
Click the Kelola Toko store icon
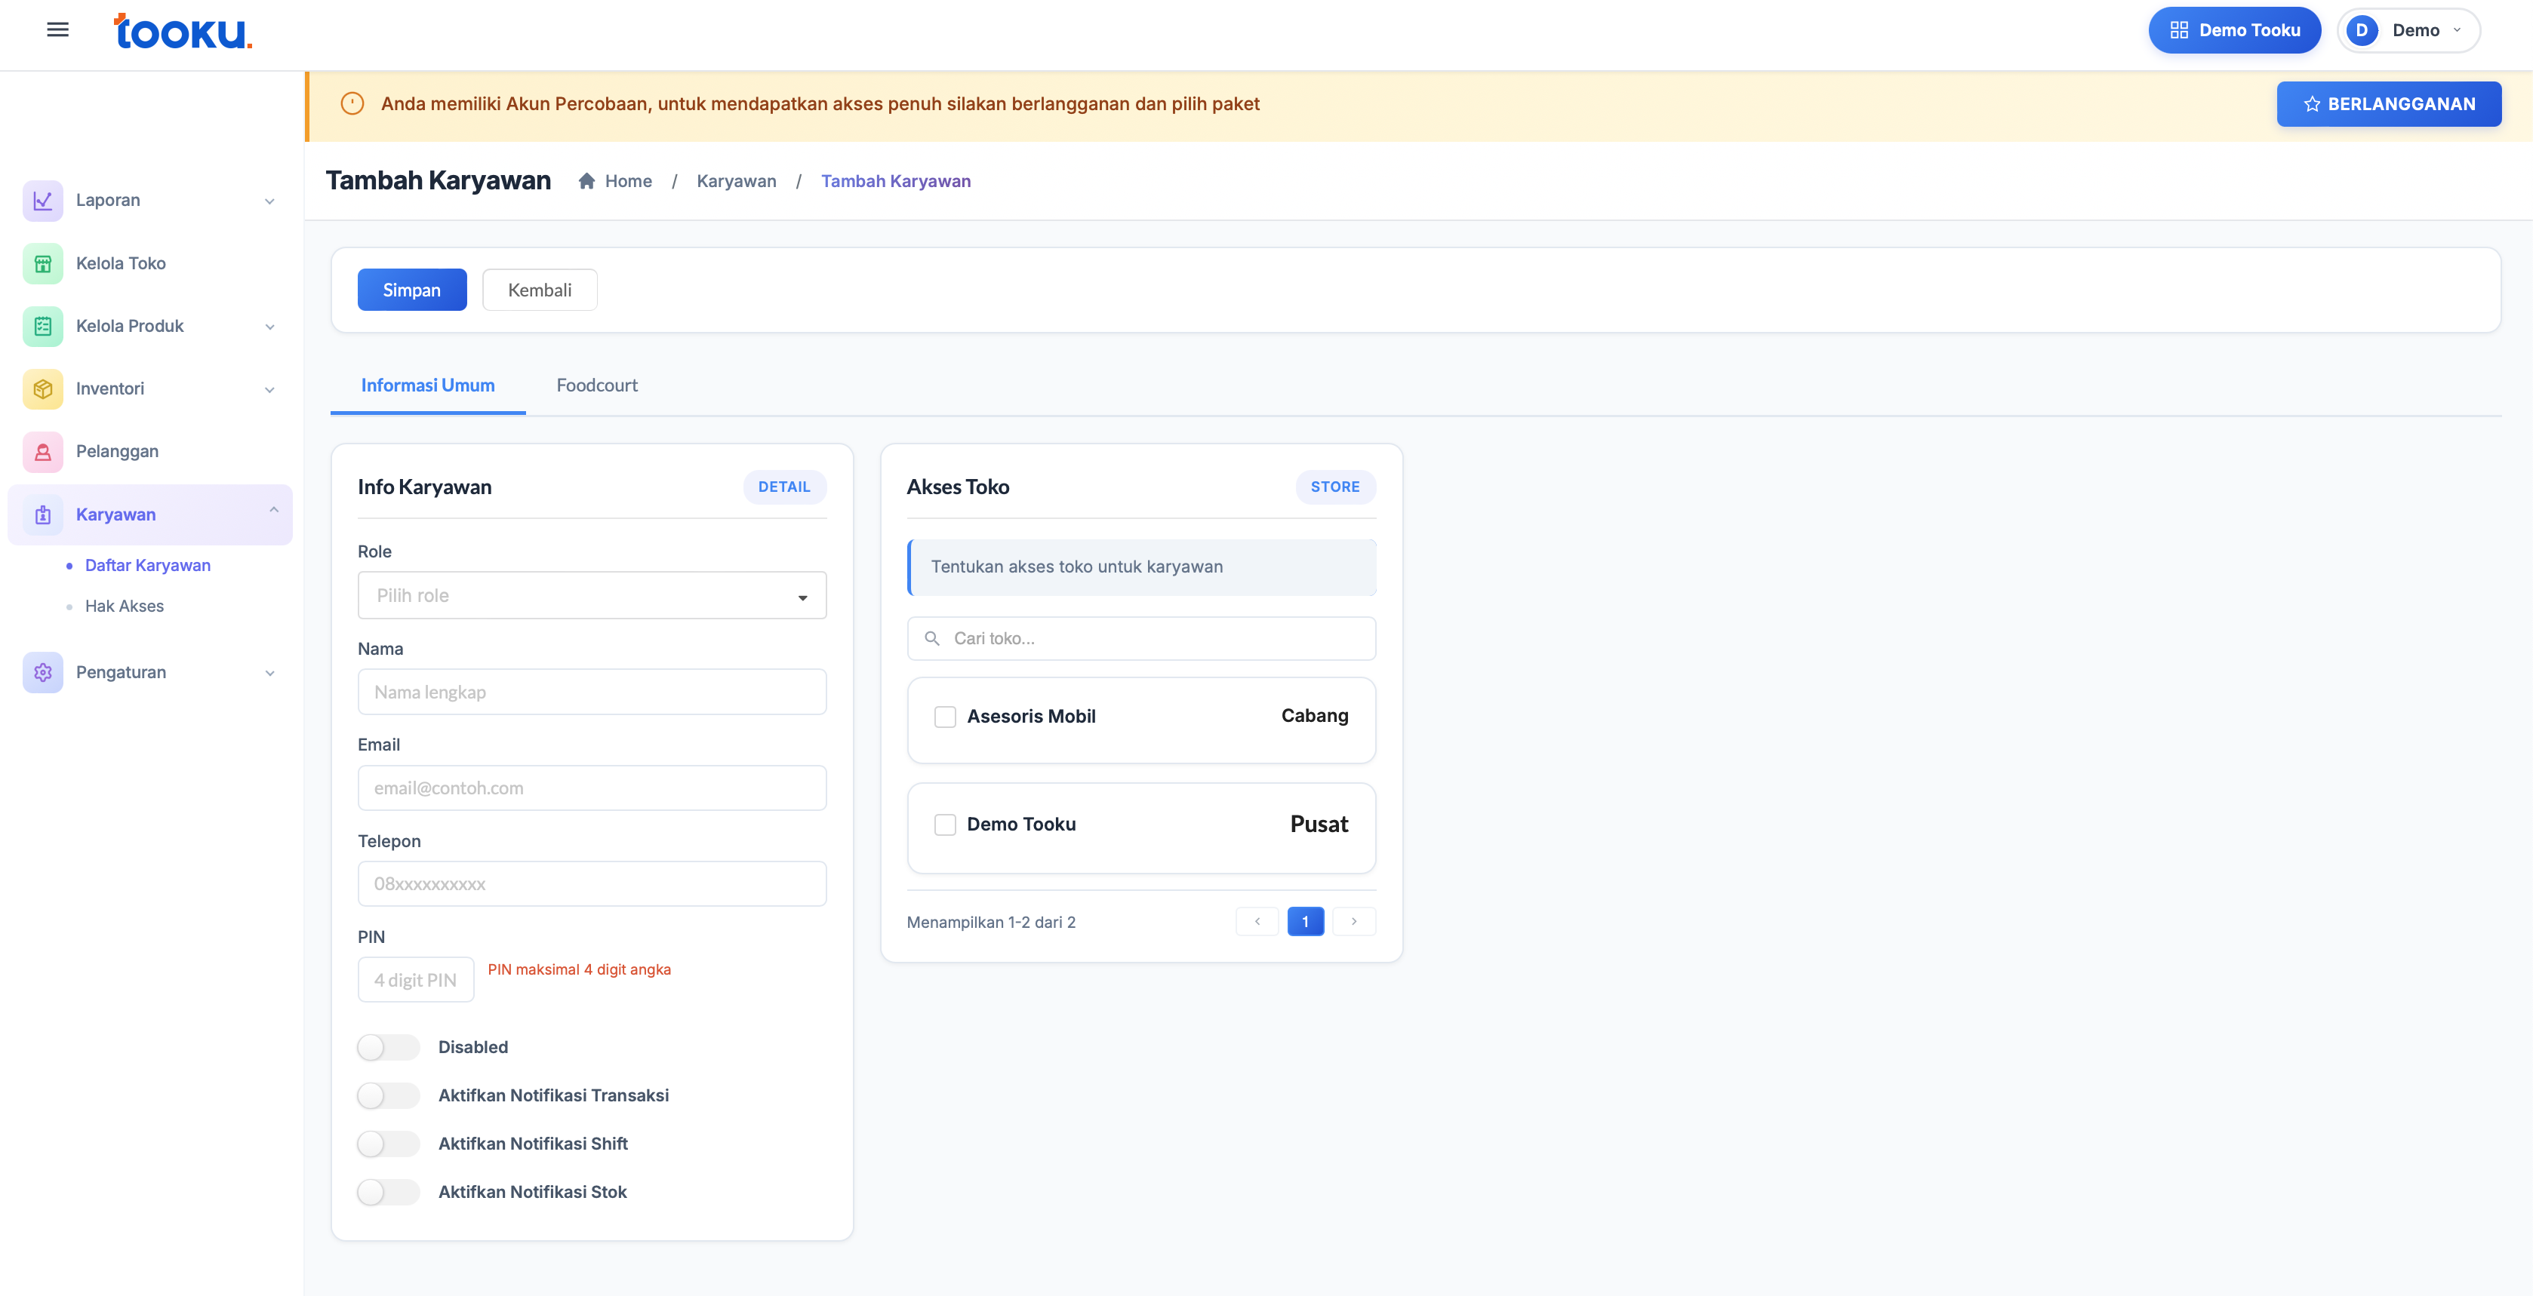[42, 263]
